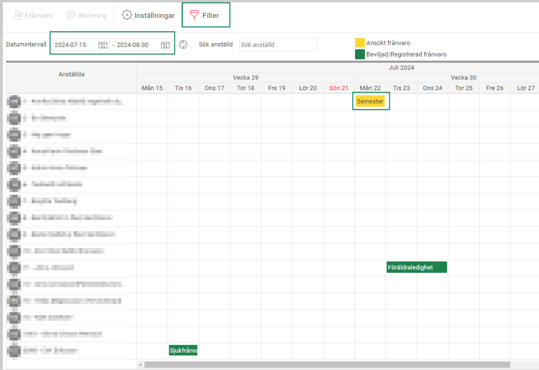
Task: Click first employee avatar in list
Action: pyautogui.click(x=14, y=101)
